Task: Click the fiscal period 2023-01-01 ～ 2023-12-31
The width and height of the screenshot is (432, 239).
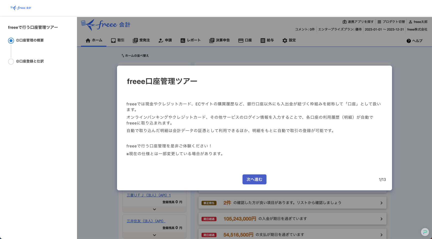Action: (x=384, y=29)
